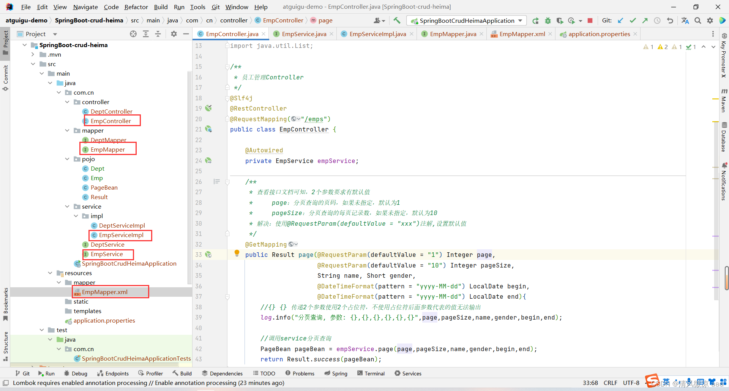The width and height of the screenshot is (729, 391).
Task: Click Expand All icon in Project panel
Action: [146, 34]
